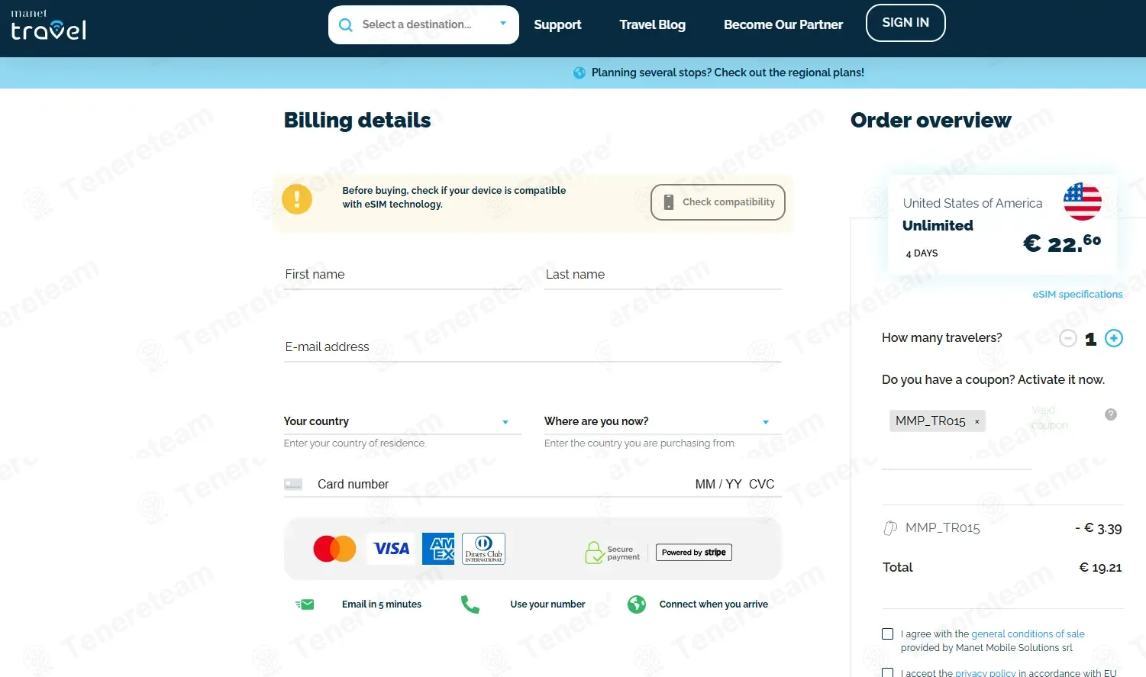
Task: Click the coupon tag icon beside MMP_TR015 discount
Action: click(x=890, y=528)
